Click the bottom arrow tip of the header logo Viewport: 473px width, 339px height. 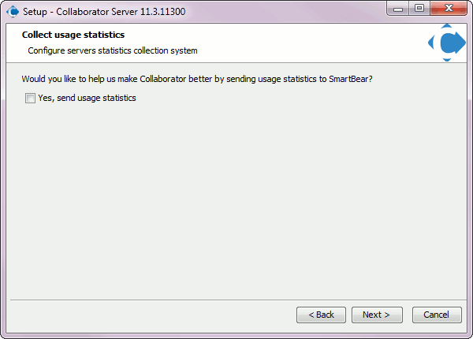[x=447, y=60]
